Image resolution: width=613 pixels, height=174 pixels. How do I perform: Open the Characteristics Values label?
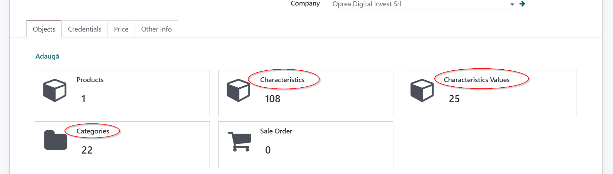(477, 80)
